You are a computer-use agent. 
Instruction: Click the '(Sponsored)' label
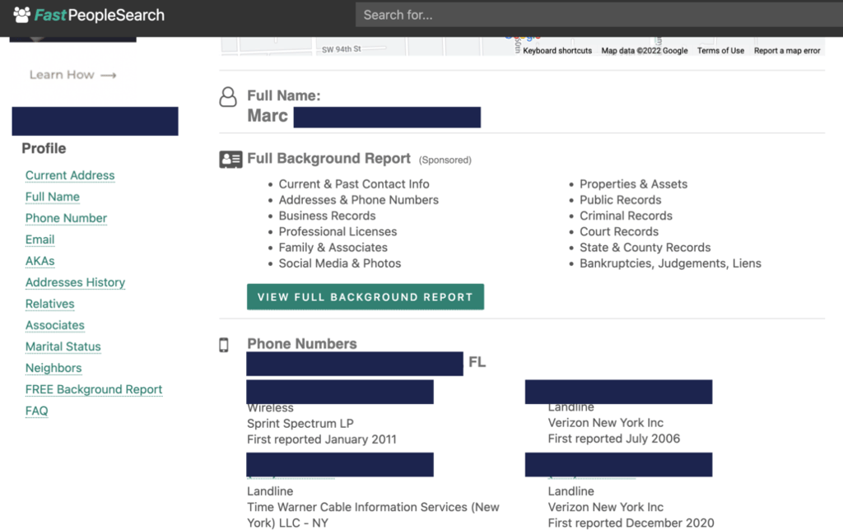445,160
